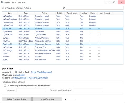The height and width of the screenshot is (103, 125).
Task: Select the pyRevitTags row
Action: click(62, 16)
